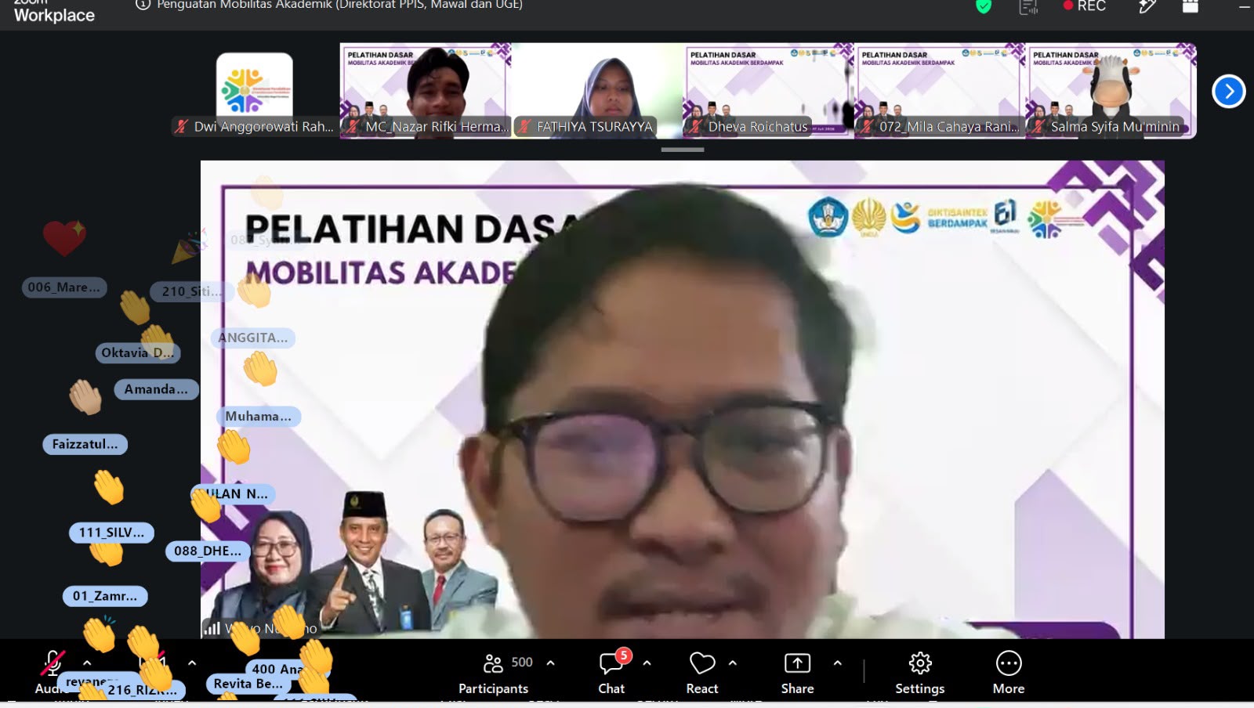Open the React heart menu
Viewport: 1254px width, 708px height.
(702, 673)
